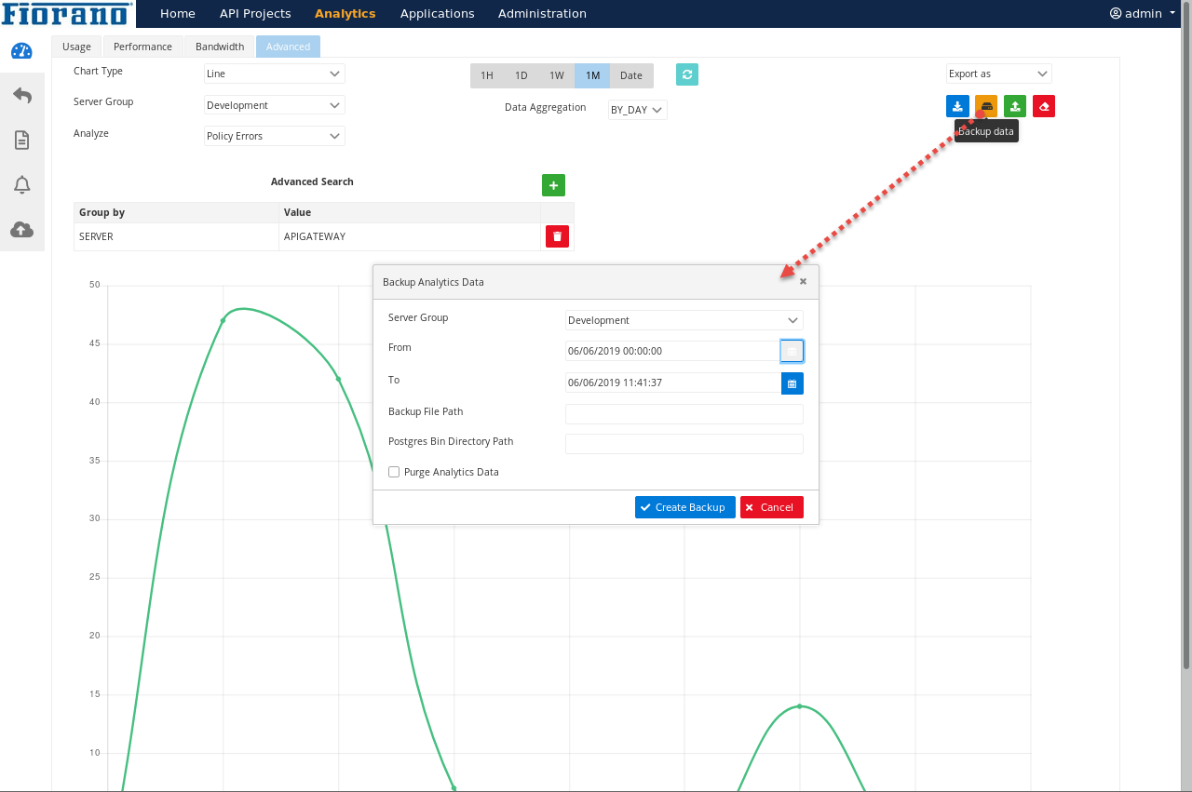The image size is (1192, 792).
Task: Click the From date input field
Action: point(672,351)
